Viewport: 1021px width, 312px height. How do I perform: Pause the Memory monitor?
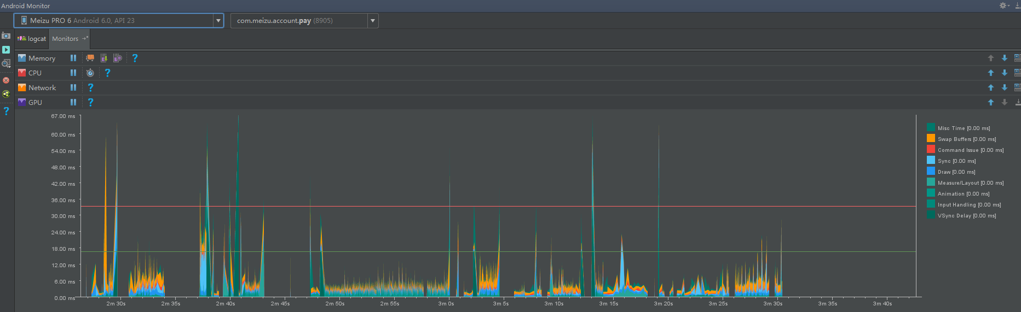point(73,58)
